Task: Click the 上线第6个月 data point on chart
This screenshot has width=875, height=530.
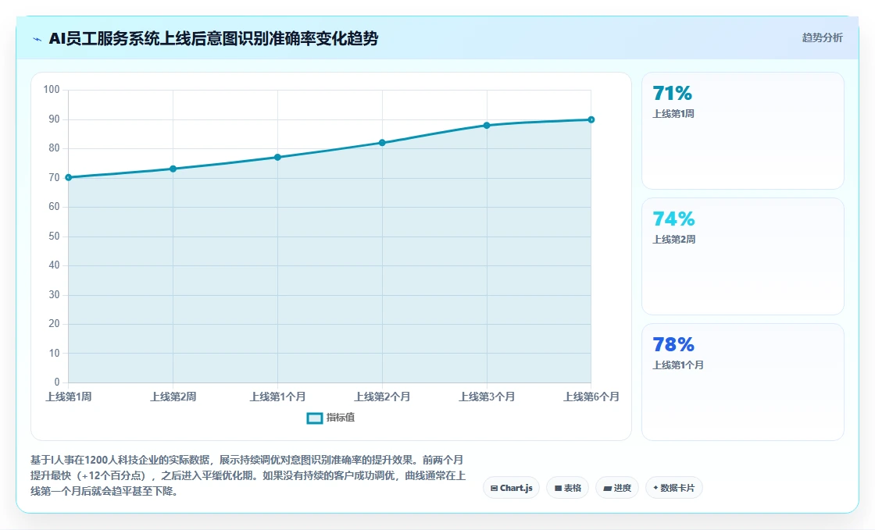Action: point(591,120)
